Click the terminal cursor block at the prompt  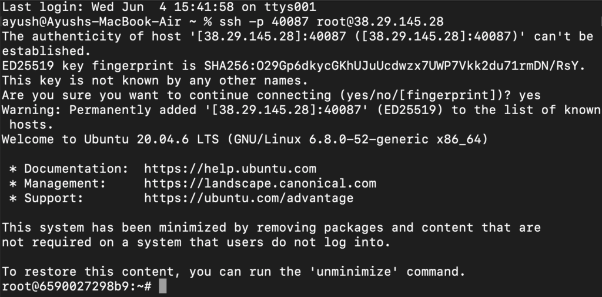coord(163,286)
